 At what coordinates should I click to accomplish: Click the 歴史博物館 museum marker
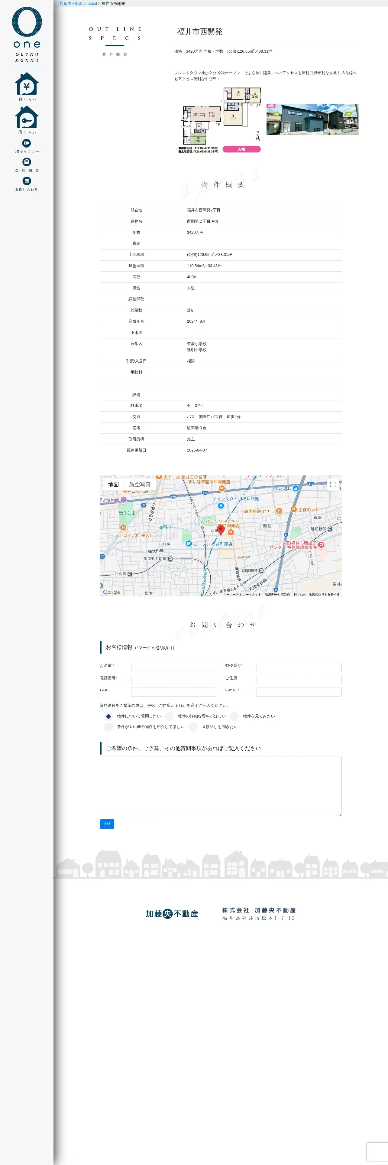tap(123, 500)
